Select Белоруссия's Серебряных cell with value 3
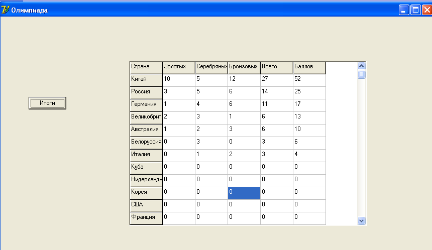Image resolution: width=432 pixels, height=250 pixels. [x=211, y=143]
